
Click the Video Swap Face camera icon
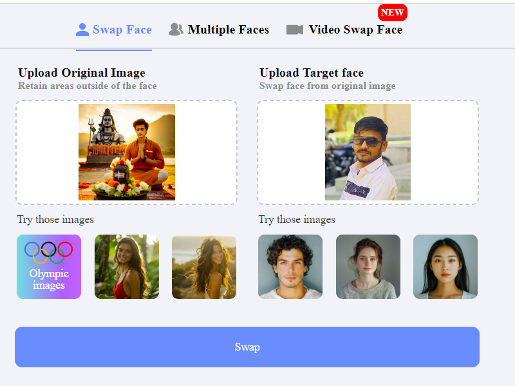(x=294, y=29)
